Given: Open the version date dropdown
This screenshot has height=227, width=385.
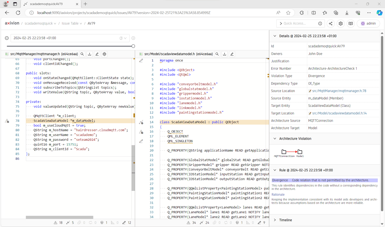Looking at the screenshot, I should 125,38.
